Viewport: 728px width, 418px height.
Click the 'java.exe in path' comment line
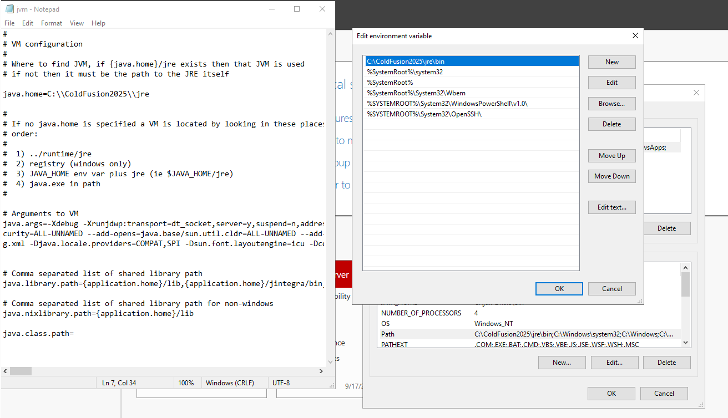point(52,184)
